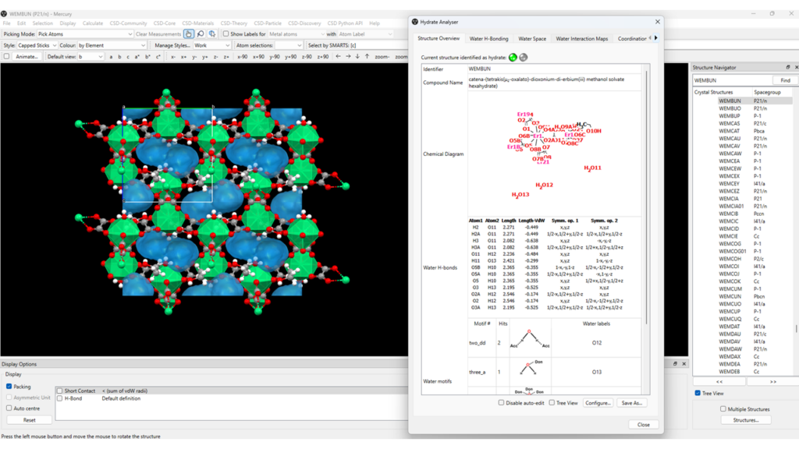The width and height of the screenshot is (799, 449).
Task: Enable the Short Contact checkbox
Action: point(59,391)
